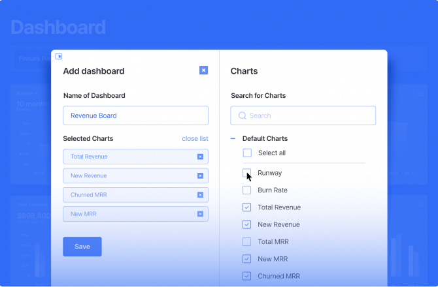The width and height of the screenshot is (438, 287).
Task: Remove New MRR from selected charts
Action: (x=200, y=214)
